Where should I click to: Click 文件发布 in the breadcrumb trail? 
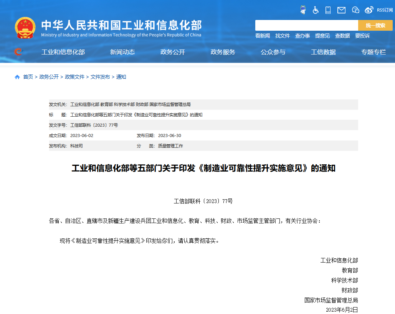click(x=100, y=77)
